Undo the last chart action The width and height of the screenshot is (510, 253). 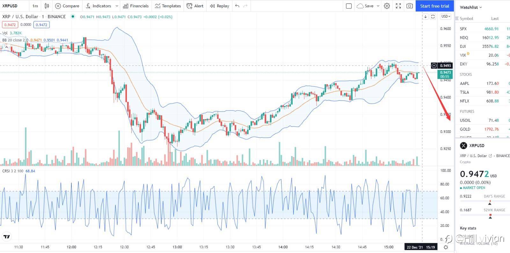[237, 6]
